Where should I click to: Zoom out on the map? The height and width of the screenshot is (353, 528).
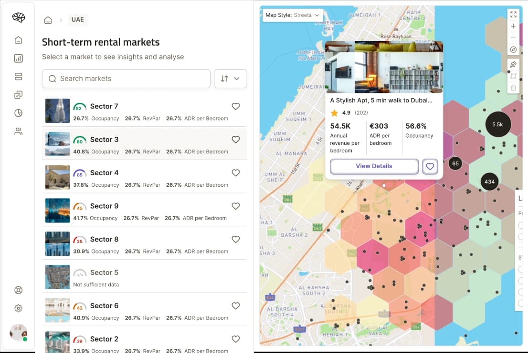pos(513,38)
